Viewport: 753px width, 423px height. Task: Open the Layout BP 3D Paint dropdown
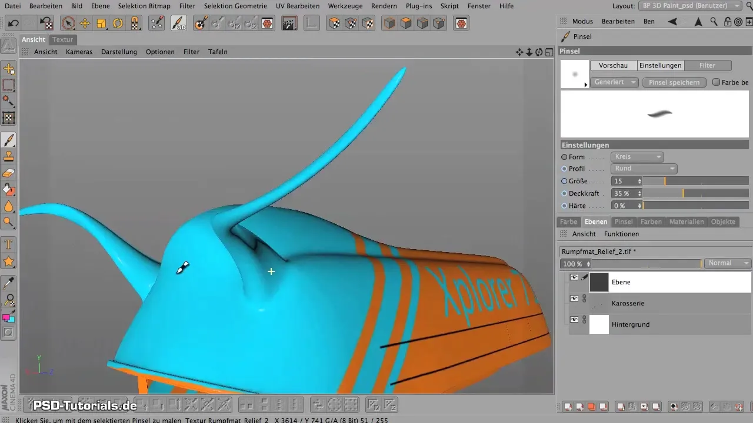690,6
